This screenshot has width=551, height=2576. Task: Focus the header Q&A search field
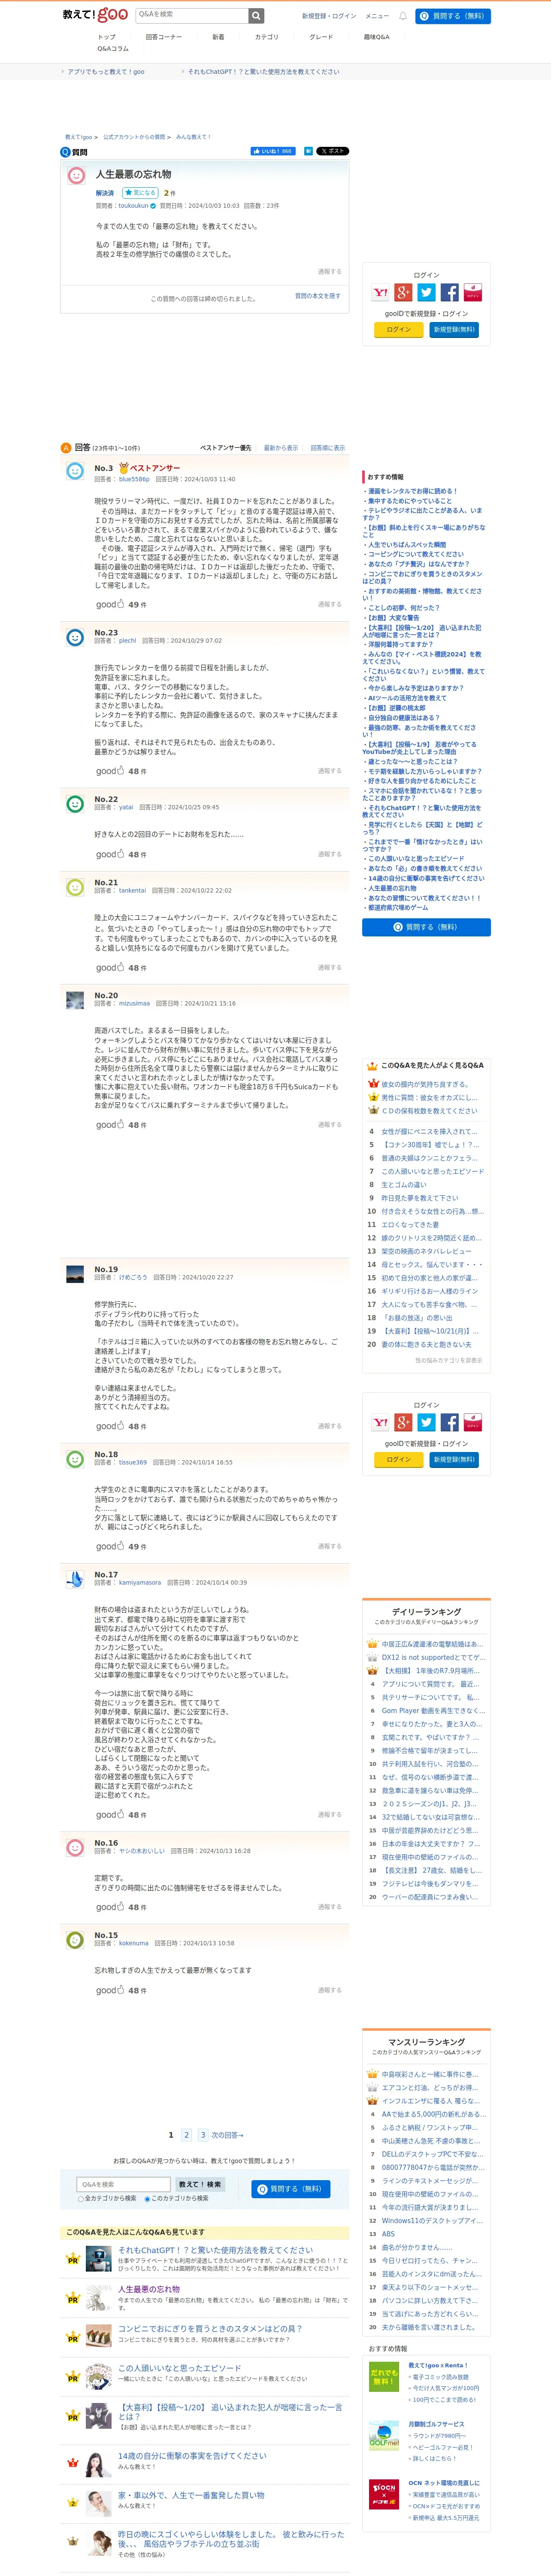(192, 15)
